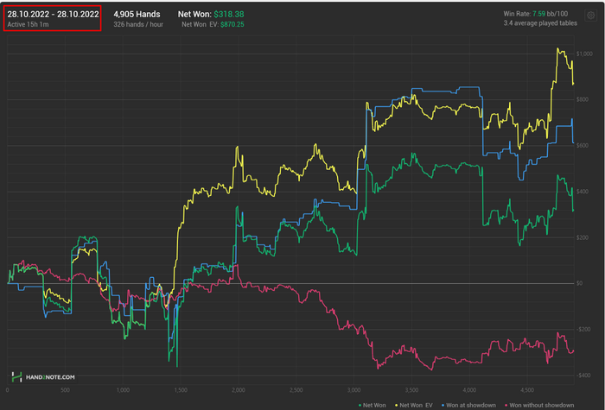Click the Net Won EV $870.25 amount
Viewport: 605px width, 410px height.
[x=231, y=25]
